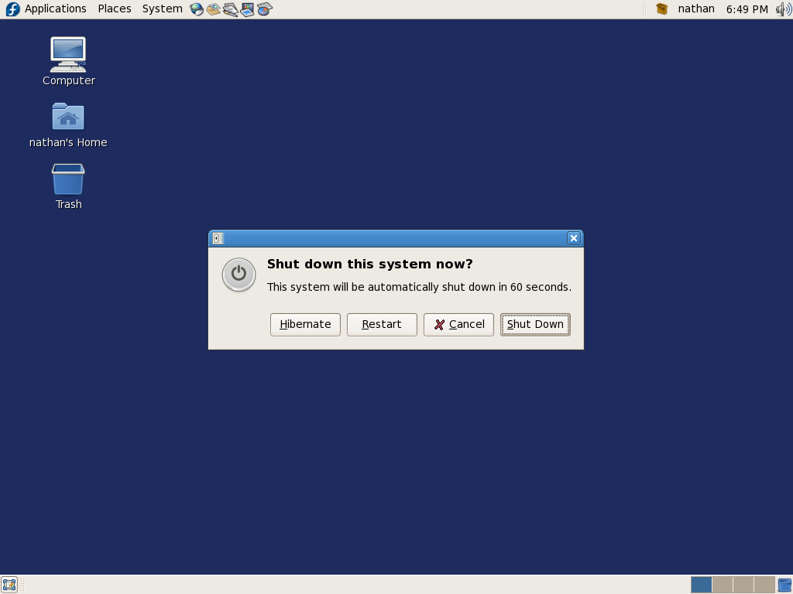Open the 6:49 PM clock calendar
This screenshot has height=594, width=793.
[747, 9]
